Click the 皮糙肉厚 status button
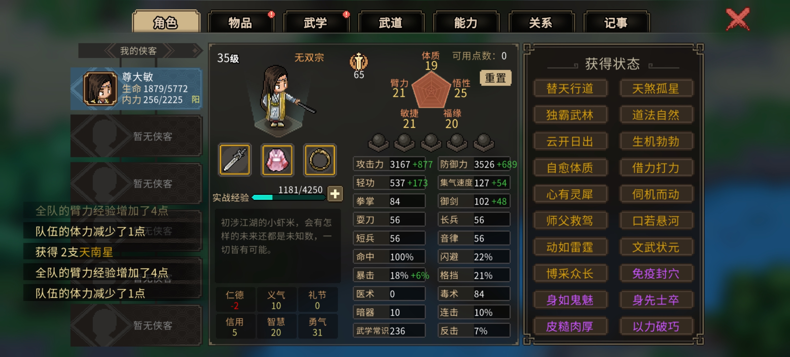 coord(570,326)
